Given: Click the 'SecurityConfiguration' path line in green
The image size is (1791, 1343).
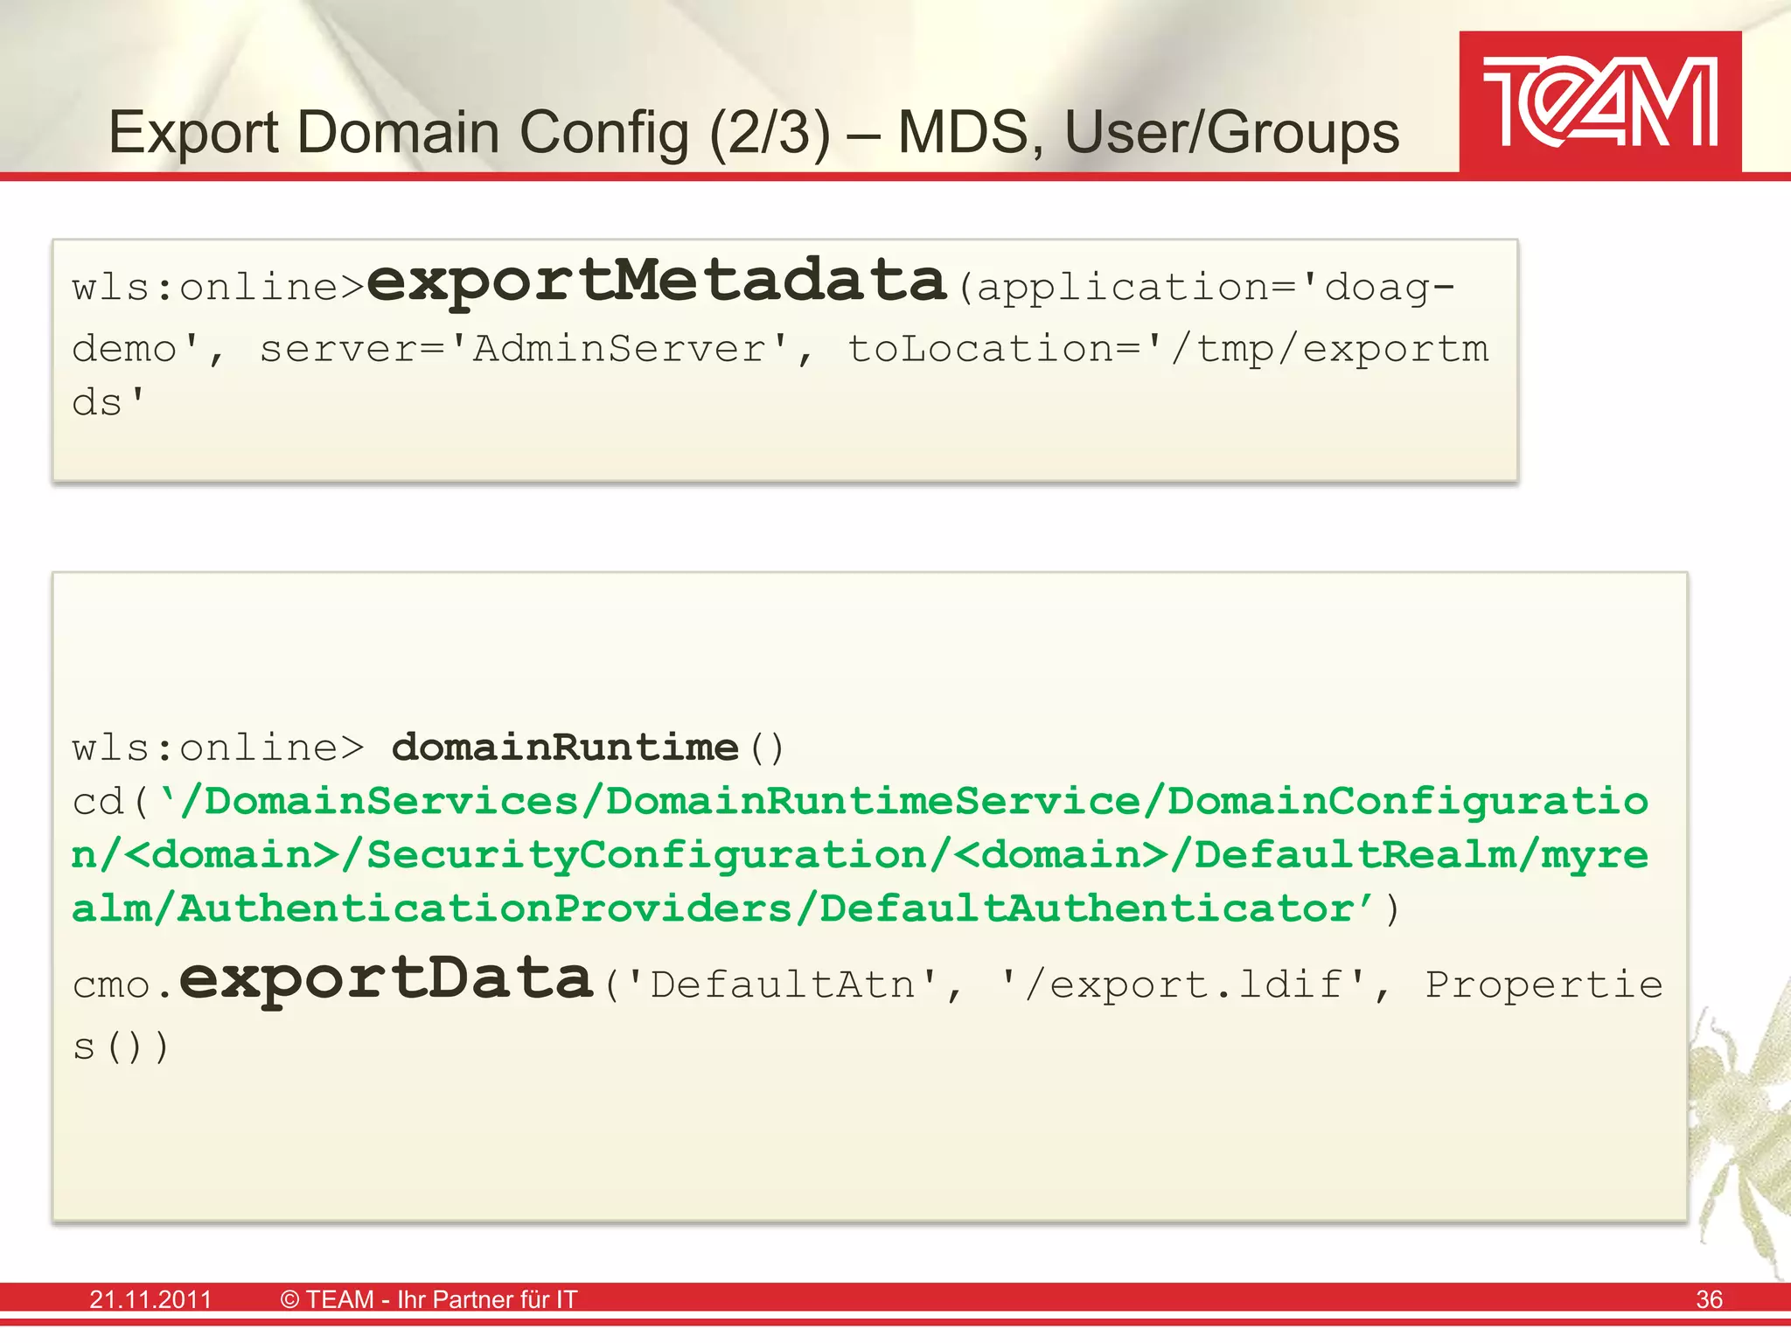Looking at the screenshot, I should [x=861, y=856].
